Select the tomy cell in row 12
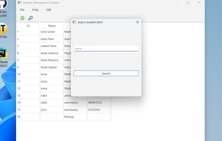 point(52,88)
